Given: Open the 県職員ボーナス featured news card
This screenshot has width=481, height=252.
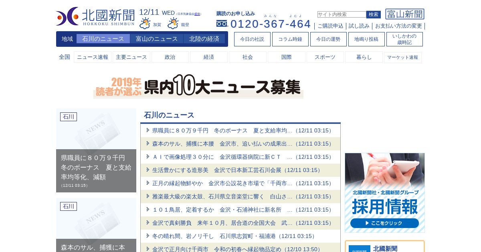Looking at the screenshot, I should point(96,150).
